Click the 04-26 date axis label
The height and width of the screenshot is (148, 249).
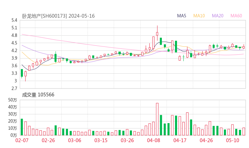point(206,140)
